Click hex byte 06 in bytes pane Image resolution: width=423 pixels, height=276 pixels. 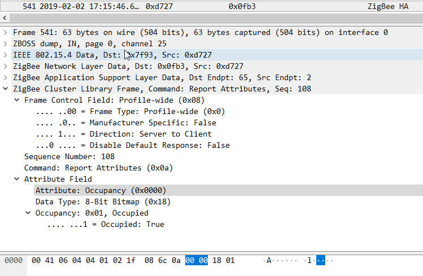coord(63,260)
